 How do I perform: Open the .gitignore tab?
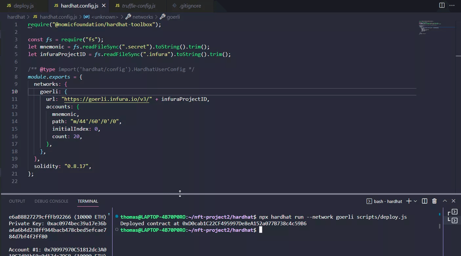(x=190, y=6)
